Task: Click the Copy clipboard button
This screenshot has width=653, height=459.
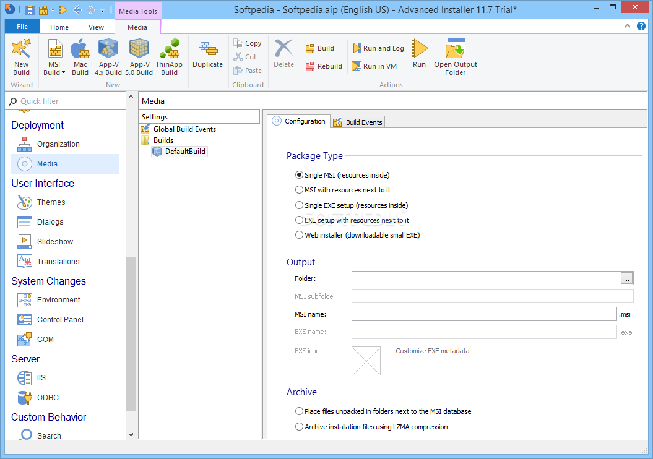Action: click(248, 43)
